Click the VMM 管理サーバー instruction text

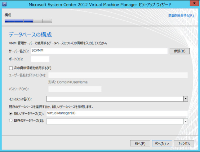point(58,43)
